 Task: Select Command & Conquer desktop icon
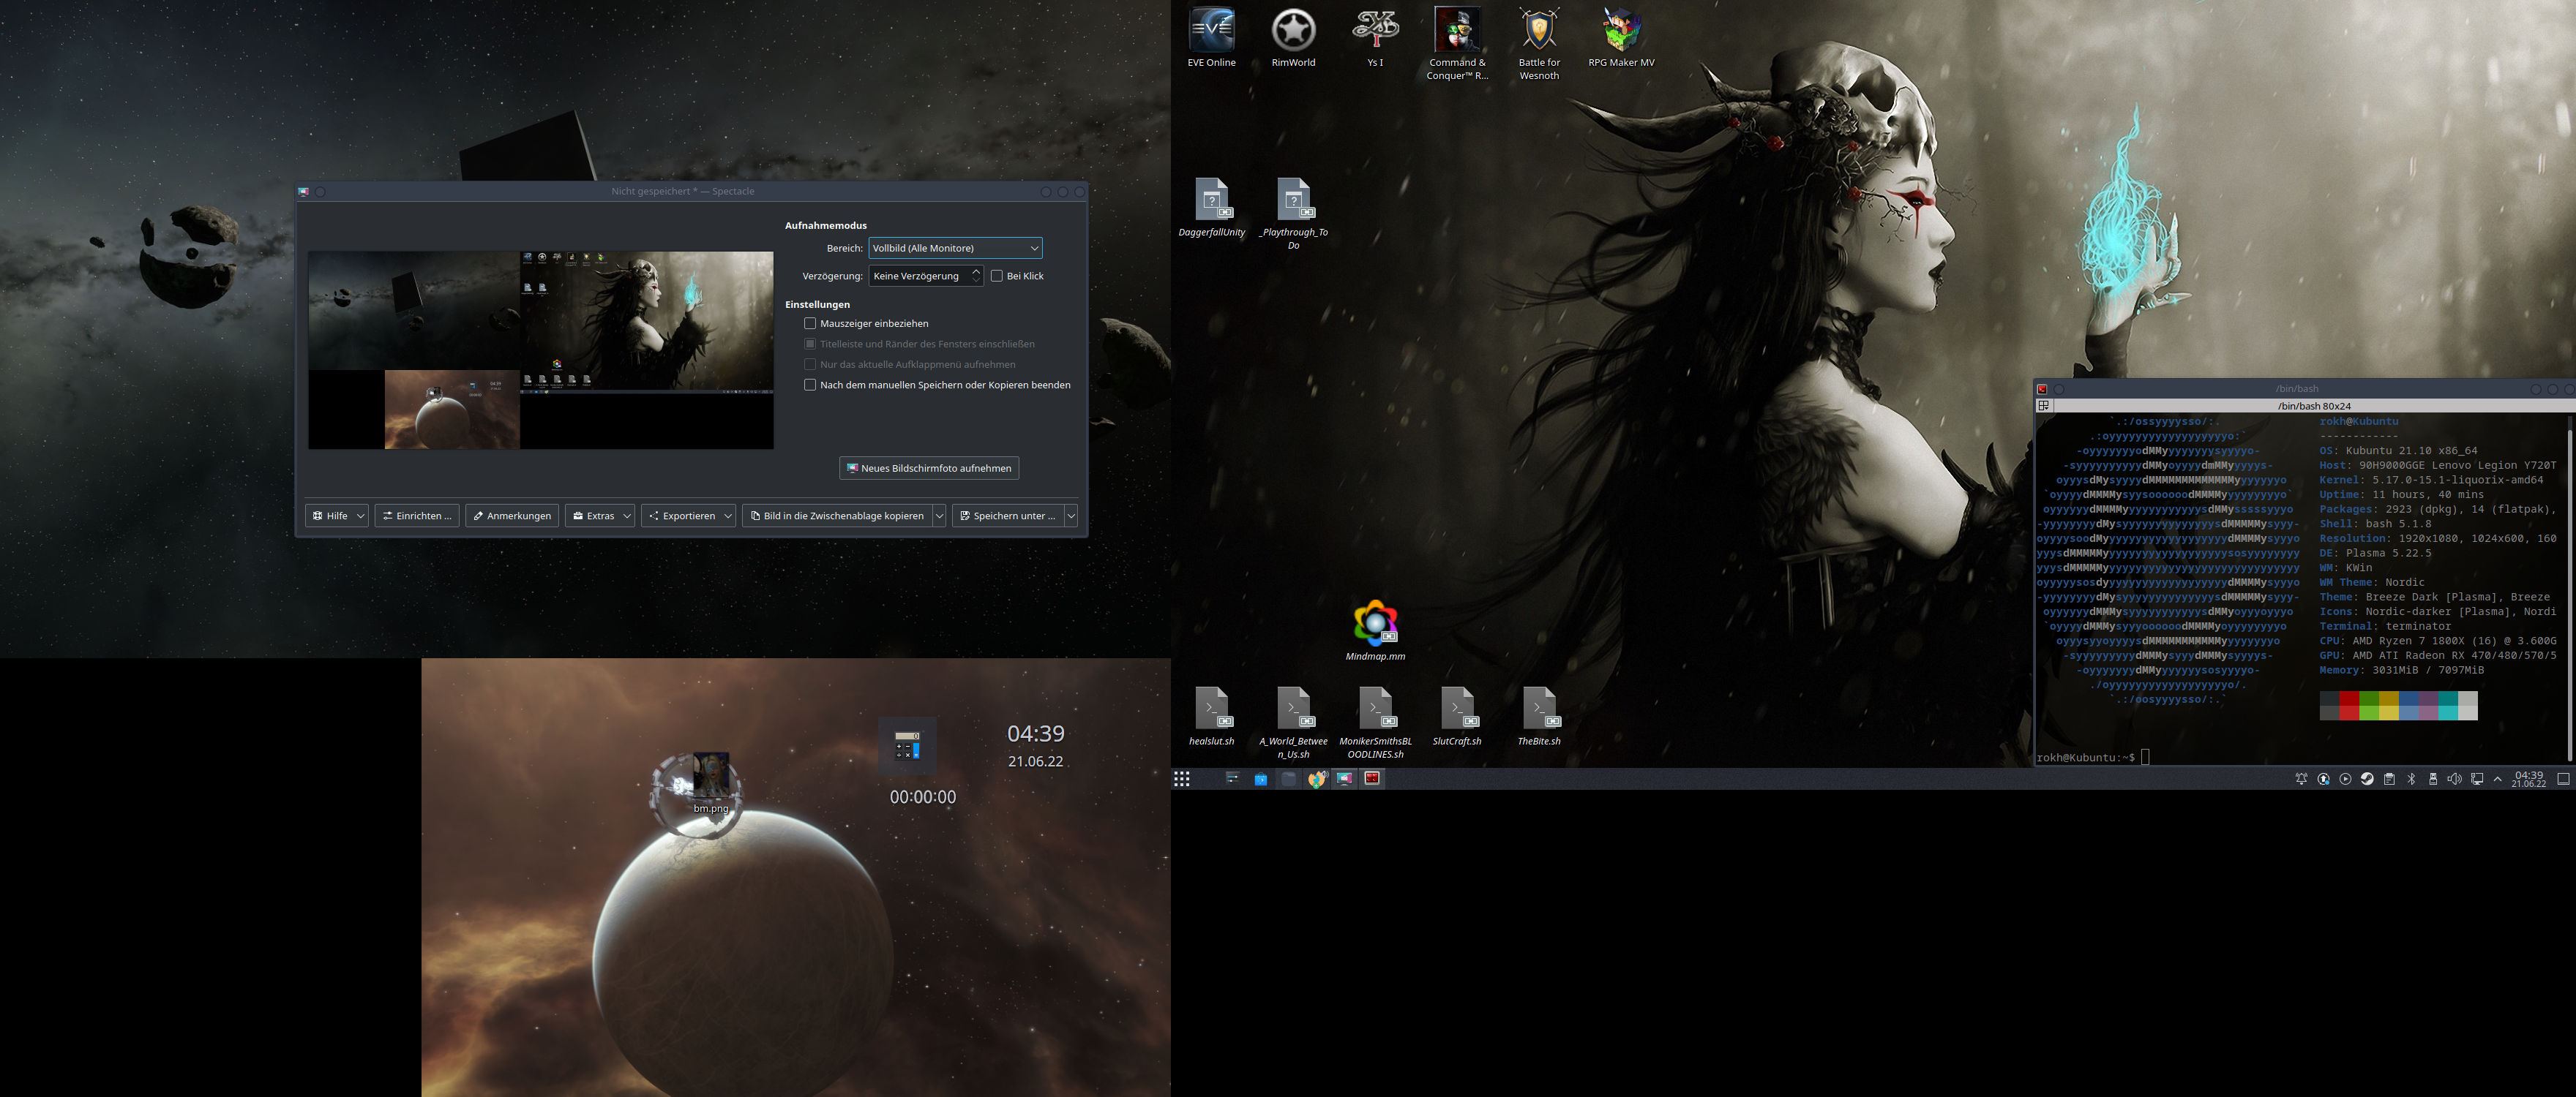(1457, 44)
